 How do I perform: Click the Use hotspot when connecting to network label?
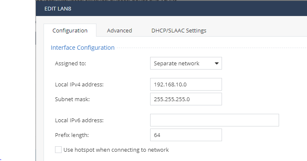[116, 150]
